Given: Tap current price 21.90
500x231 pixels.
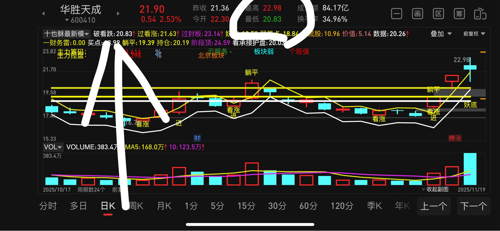Looking at the screenshot, I should 152,9.
